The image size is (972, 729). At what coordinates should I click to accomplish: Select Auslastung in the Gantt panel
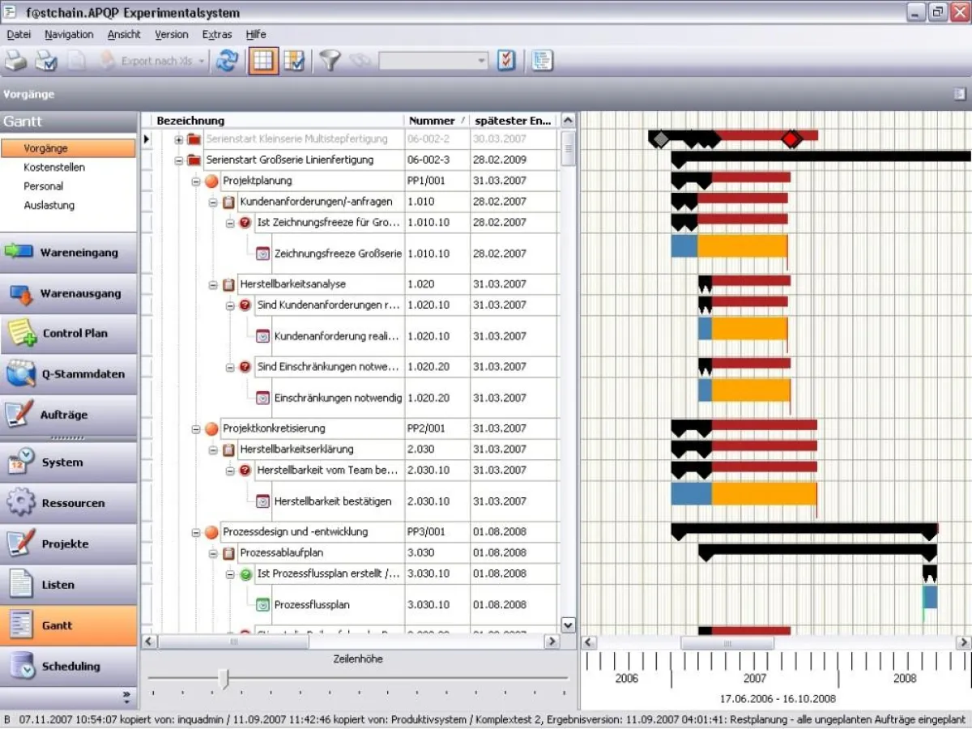coord(49,206)
